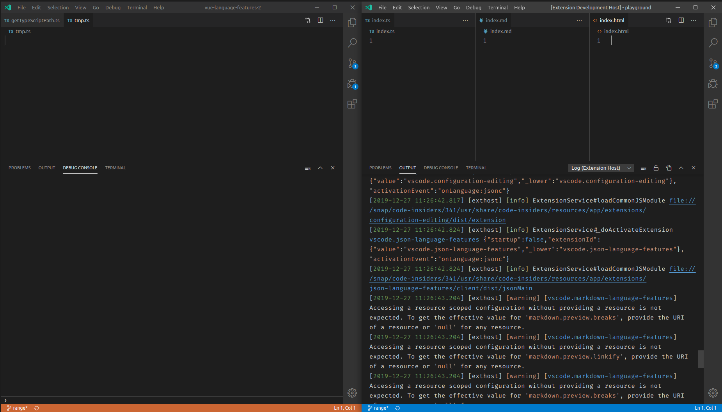Open Source Control view showing 2 pending changes
This screenshot has width=722, height=412.
[x=352, y=64]
